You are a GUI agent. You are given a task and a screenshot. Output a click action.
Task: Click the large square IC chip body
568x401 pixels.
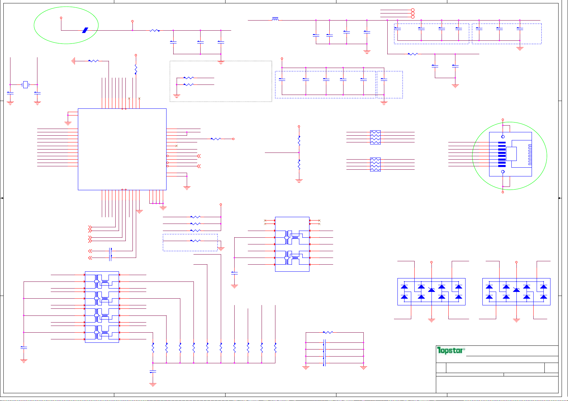[x=122, y=149]
